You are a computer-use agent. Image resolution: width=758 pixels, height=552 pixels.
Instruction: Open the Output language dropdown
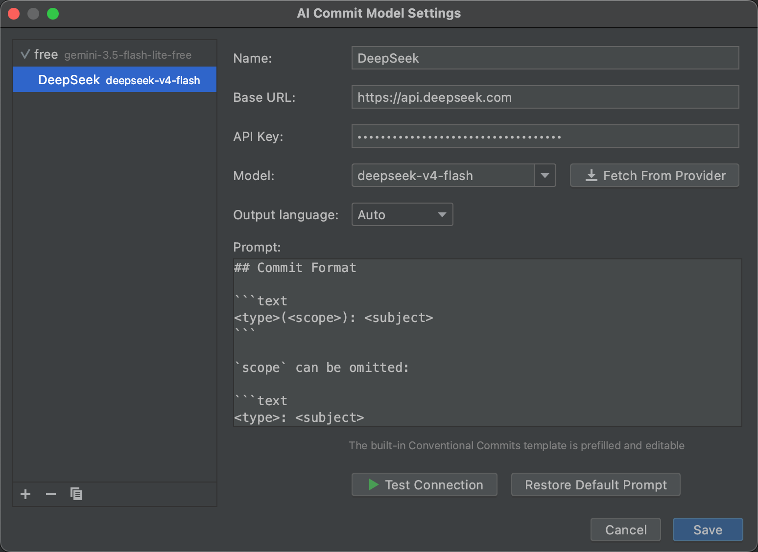click(x=403, y=214)
